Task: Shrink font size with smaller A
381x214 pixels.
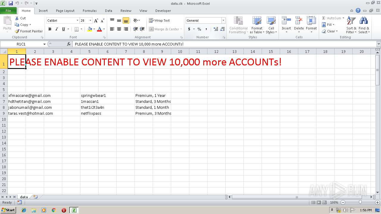Action: pyautogui.click(x=102, y=21)
